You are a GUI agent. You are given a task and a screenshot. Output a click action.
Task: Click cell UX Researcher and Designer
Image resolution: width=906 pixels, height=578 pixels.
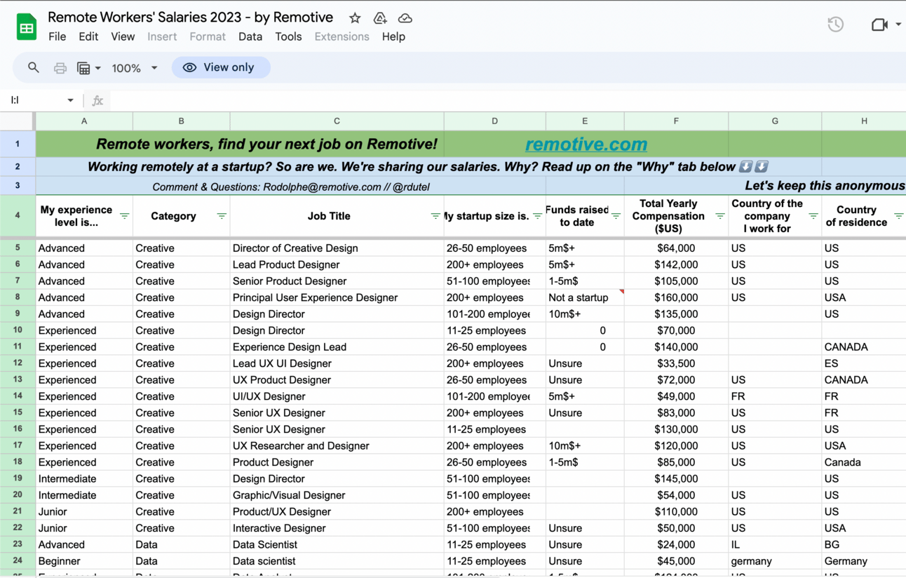337,446
